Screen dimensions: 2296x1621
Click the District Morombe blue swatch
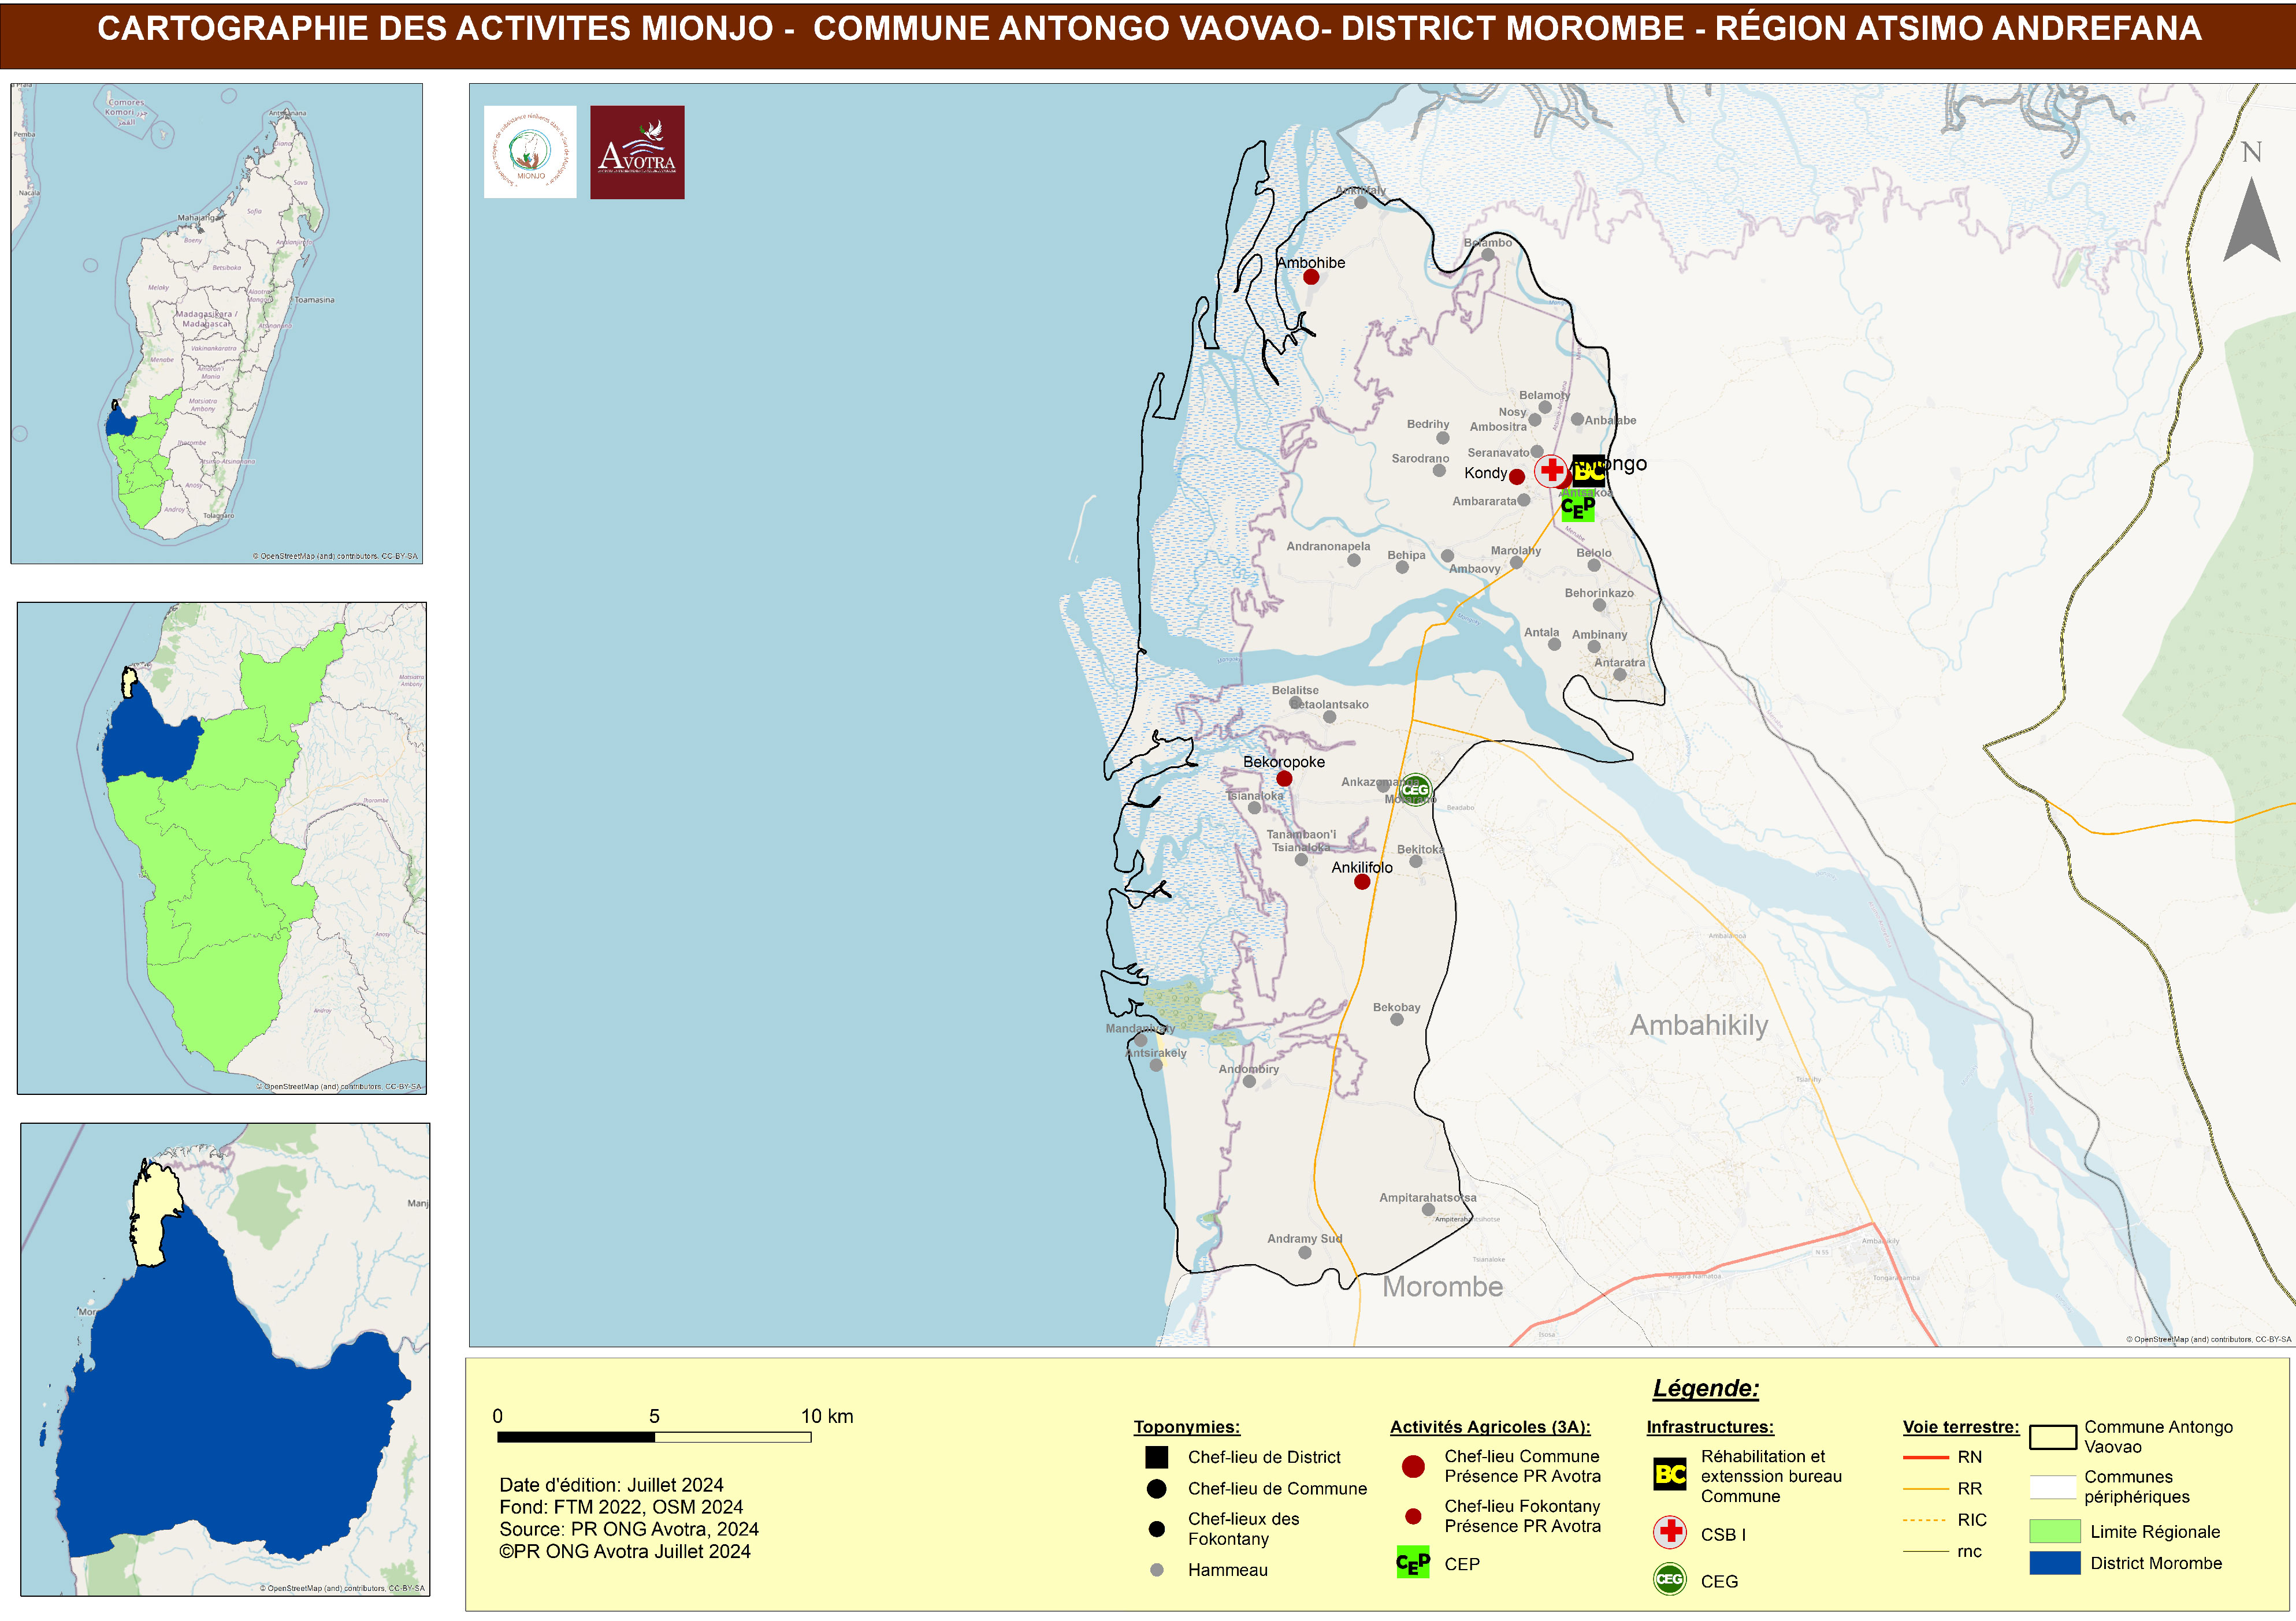(x=2055, y=1563)
